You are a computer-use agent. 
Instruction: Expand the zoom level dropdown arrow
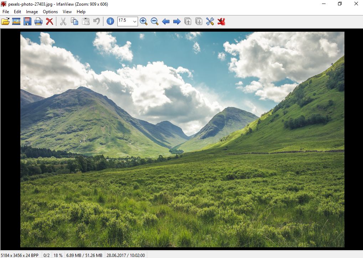[135, 22]
